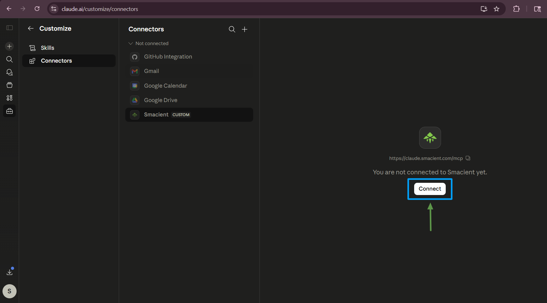The image size is (547, 303).
Task: Start a new chat with plus icon
Action: click(x=9, y=46)
